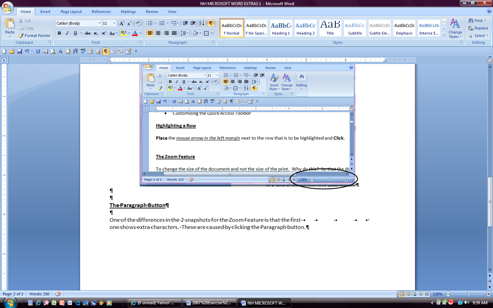
Task: Toggle Superscript formatting
Action: [x=104, y=33]
